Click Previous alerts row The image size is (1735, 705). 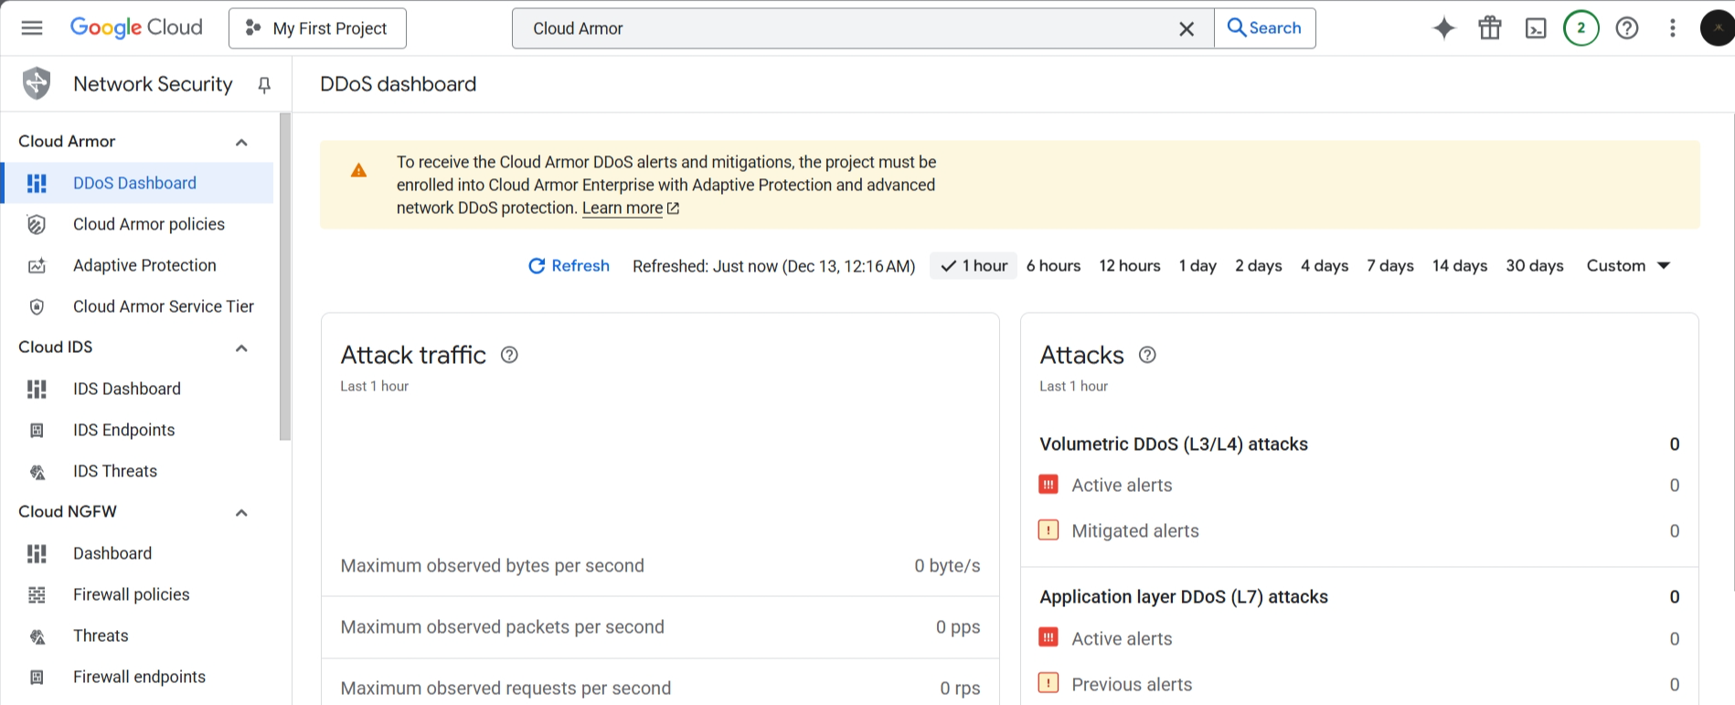coord(1359,684)
